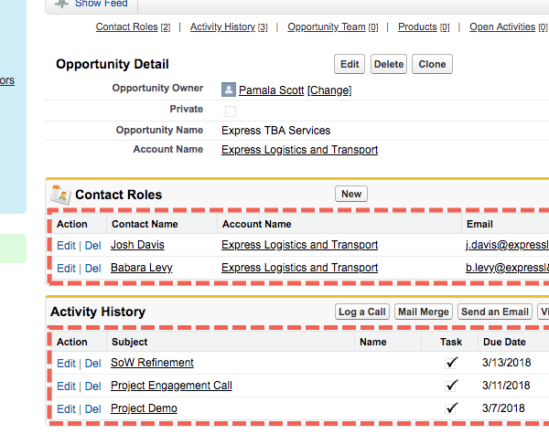Click the Email column header
This screenshot has width=549, height=434.
pos(479,224)
